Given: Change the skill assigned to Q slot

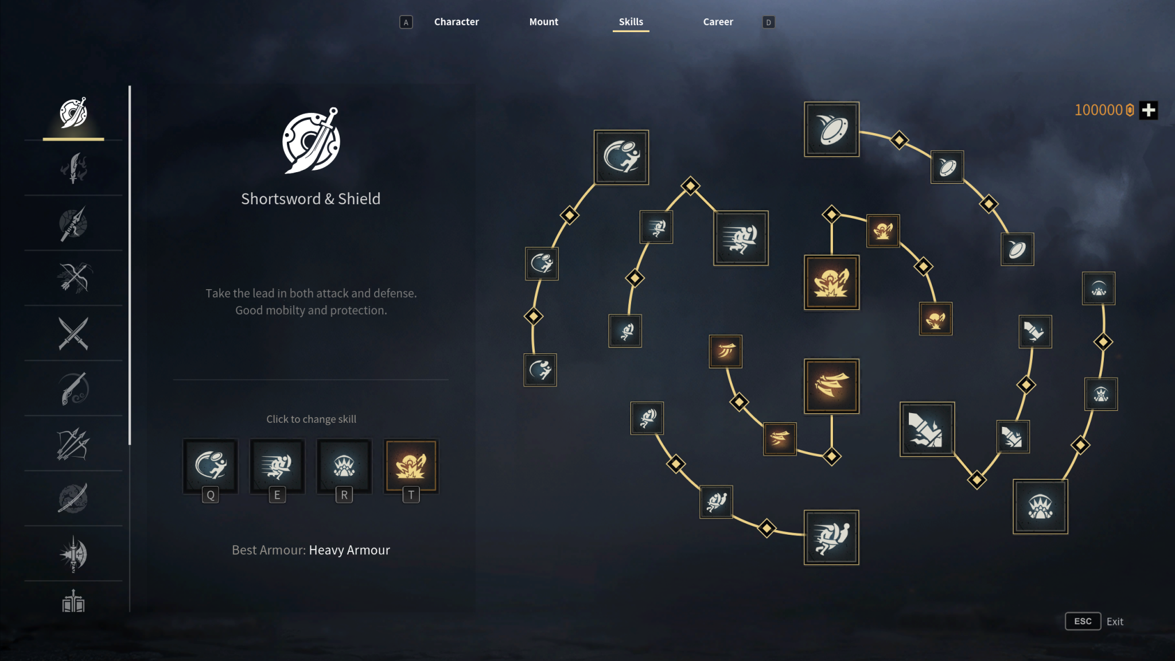Looking at the screenshot, I should click(x=211, y=466).
